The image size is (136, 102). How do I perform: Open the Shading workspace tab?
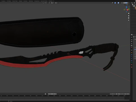point(20,1)
